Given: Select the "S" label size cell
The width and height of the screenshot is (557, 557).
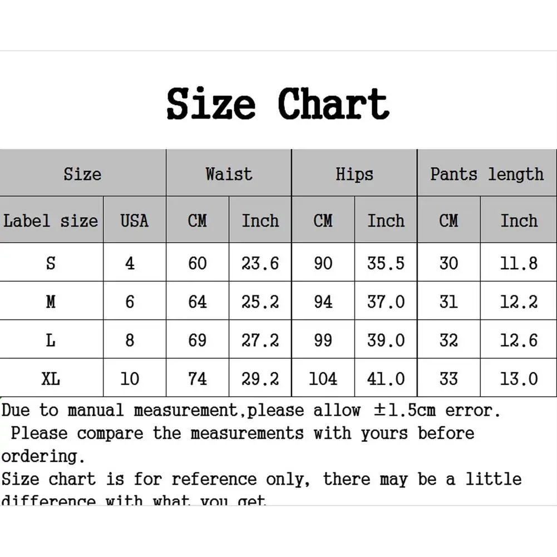Looking at the screenshot, I should click(51, 263).
